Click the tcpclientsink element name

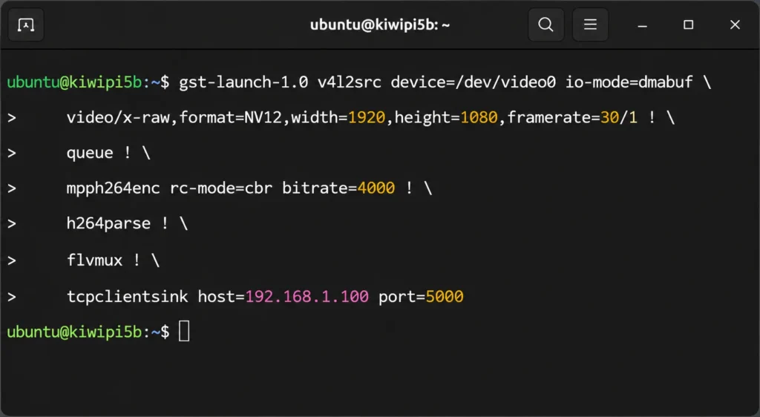[x=127, y=296]
